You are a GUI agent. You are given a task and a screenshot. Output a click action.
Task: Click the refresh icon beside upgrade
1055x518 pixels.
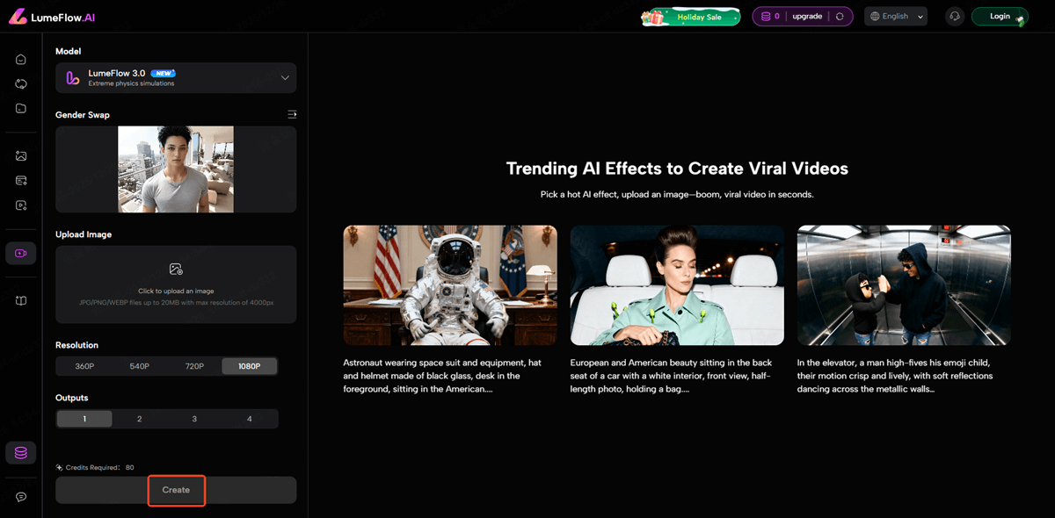[839, 16]
